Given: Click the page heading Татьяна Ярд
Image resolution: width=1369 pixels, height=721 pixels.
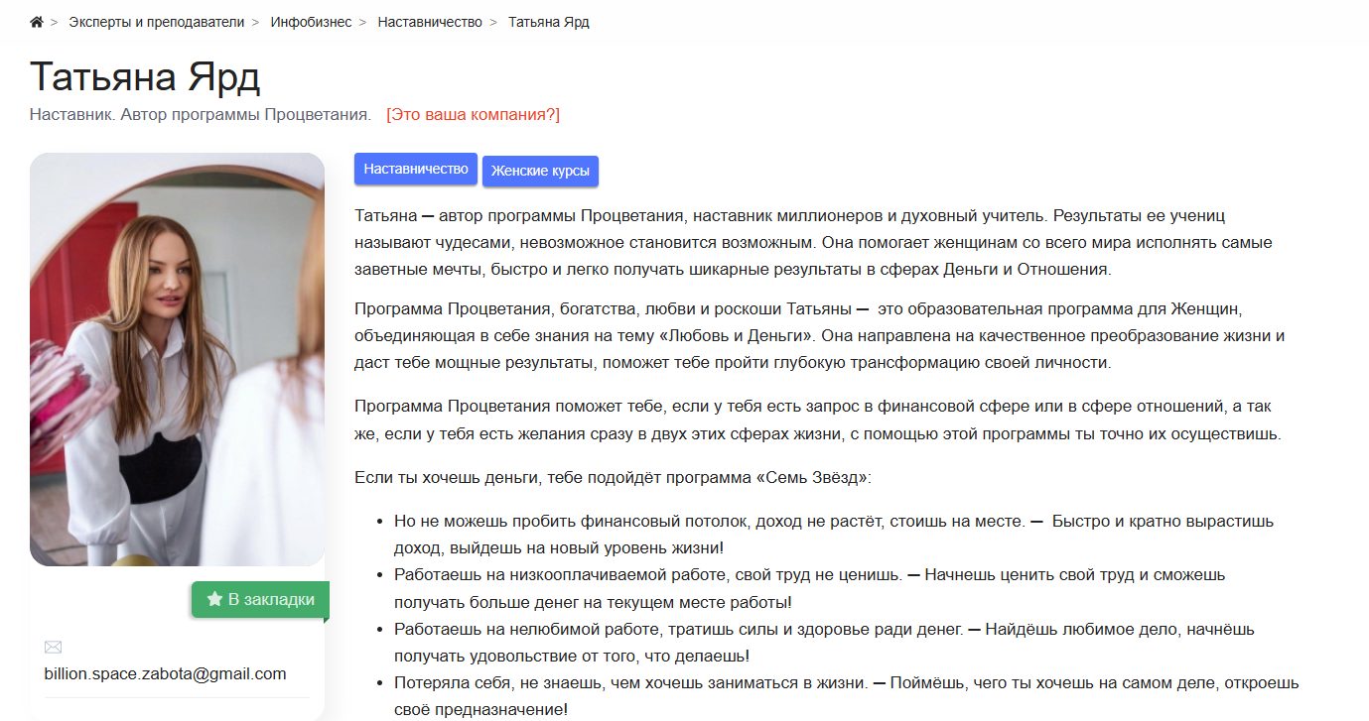Looking at the screenshot, I should click(x=144, y=77).
